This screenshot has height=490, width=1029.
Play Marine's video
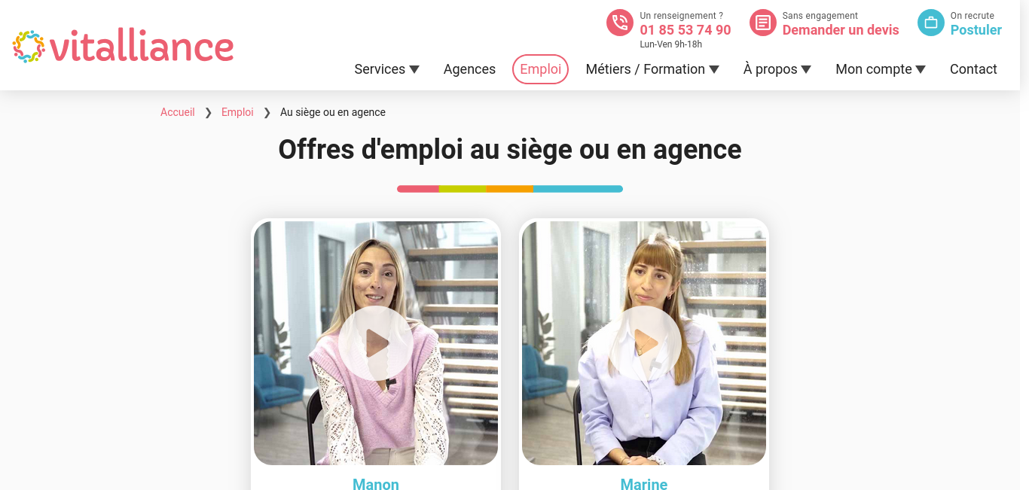(644, 343)
